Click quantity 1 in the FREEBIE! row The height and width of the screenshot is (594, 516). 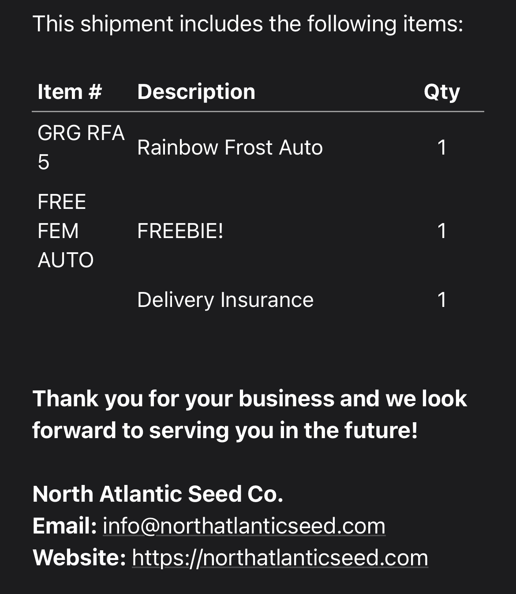[x=442, y=231]
